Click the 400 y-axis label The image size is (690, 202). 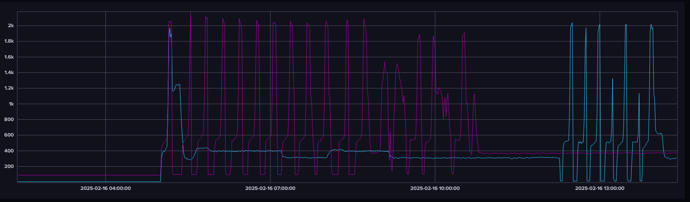pyautogui.click(x=10, y=151)
